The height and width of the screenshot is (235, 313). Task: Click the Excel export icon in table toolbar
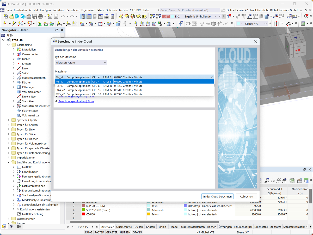pos(292,180)
